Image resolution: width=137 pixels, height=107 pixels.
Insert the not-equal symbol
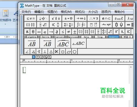(x=69, y=32)
